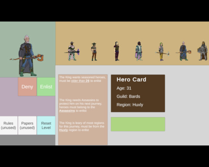Click the green panel below Hero Card
This screenshot has width=209, height=167.
pyautogui.click(x=138, y=124)
